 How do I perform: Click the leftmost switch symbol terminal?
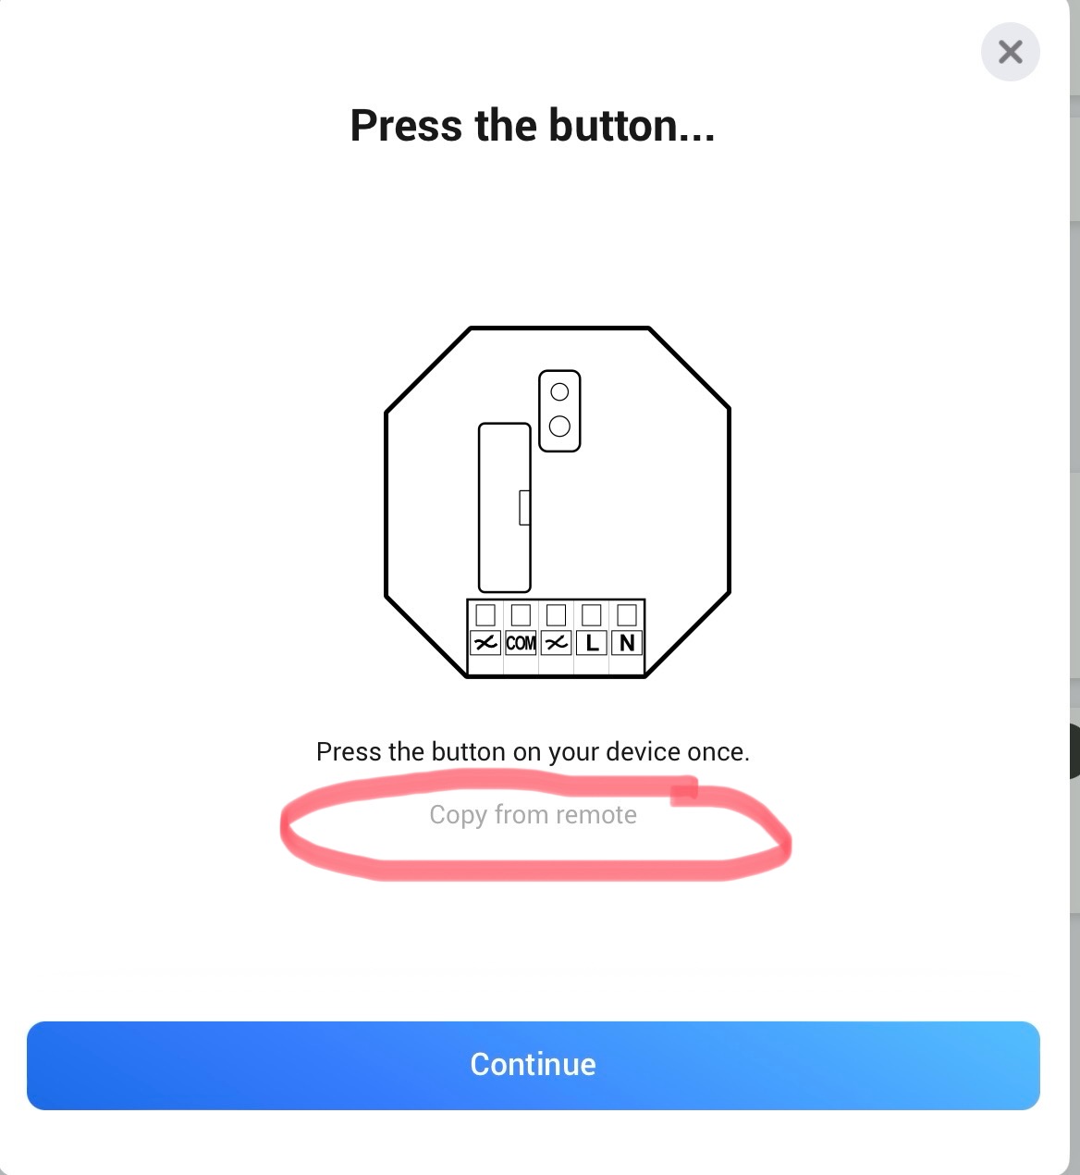485,642
